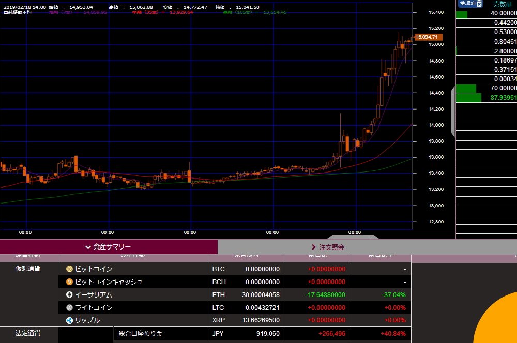Collapse the 資産サマリー tab chevron
The height and width of the screenshot is (343, 517).
point(88,247)
